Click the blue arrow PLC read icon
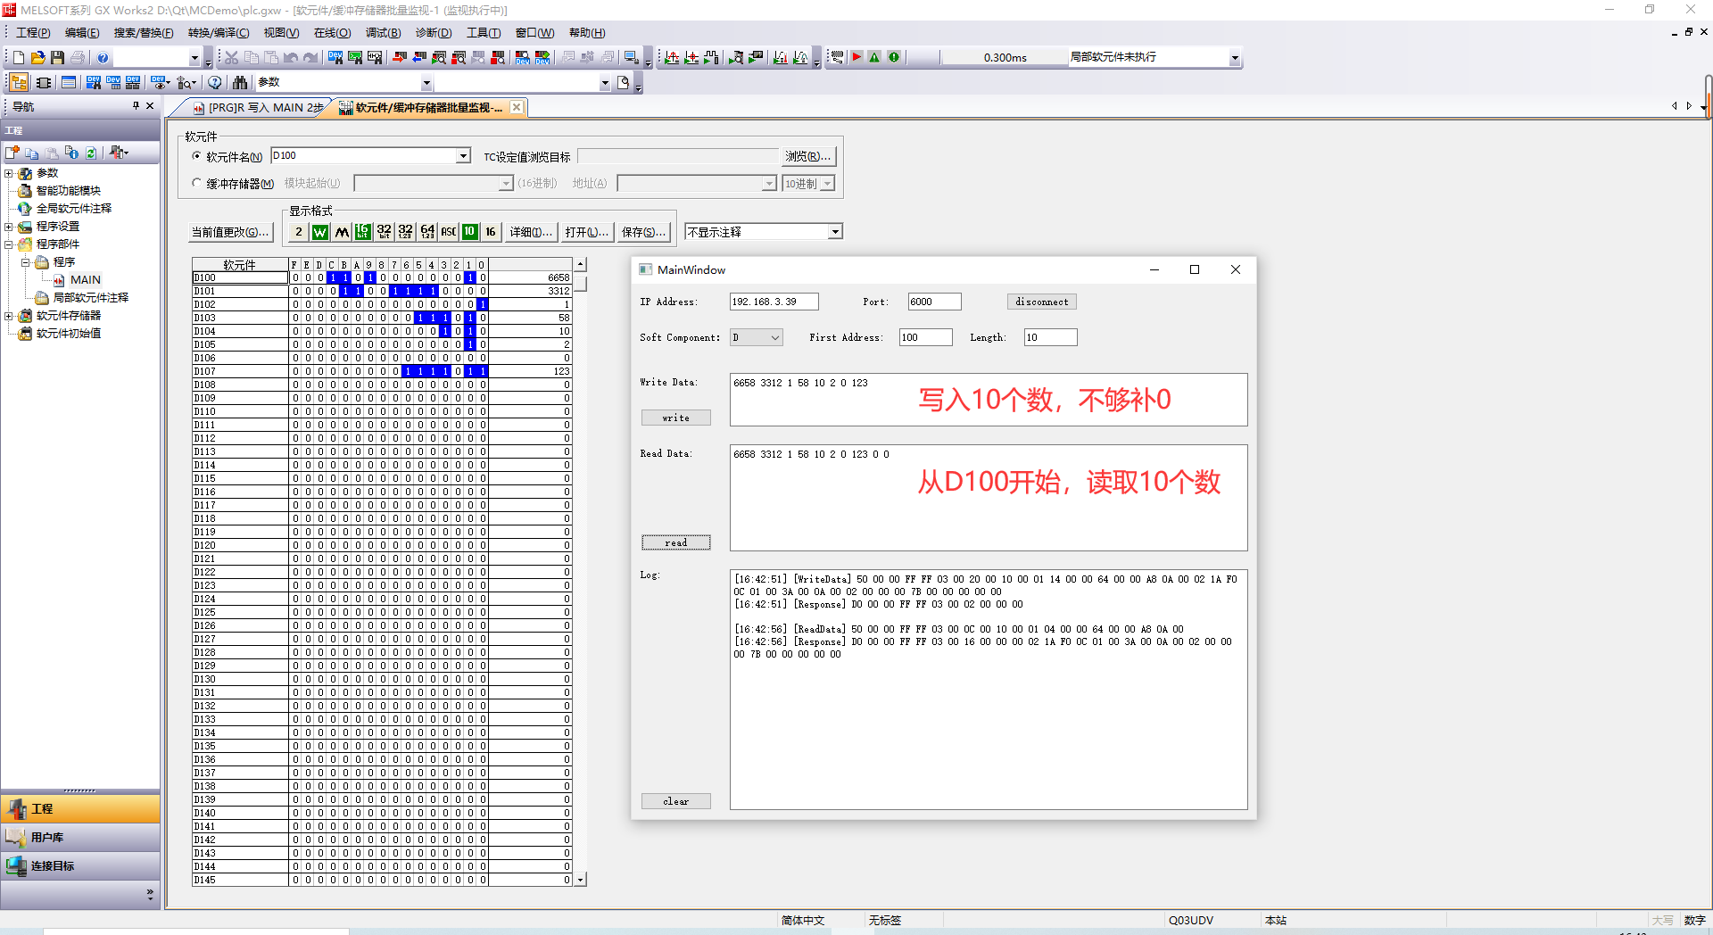 pos(418,57)
